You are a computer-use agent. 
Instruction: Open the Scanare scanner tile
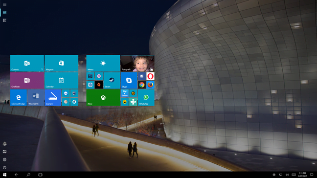53,98
